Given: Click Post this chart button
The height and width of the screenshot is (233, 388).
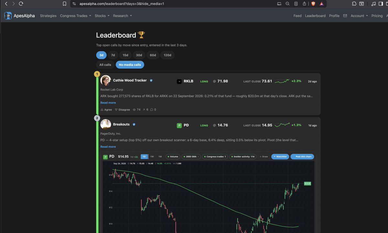Looking at the screenshot, I should click(302, 157).
